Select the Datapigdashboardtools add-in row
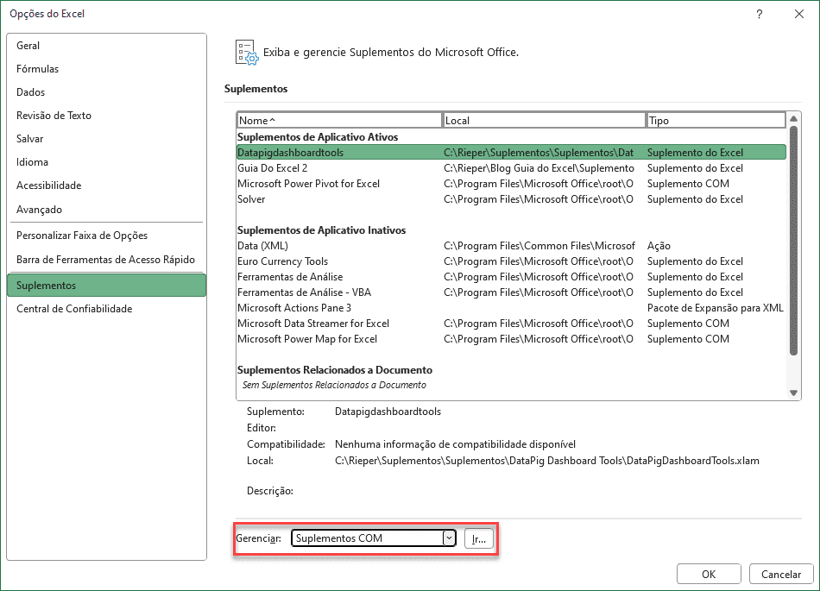This screenshot has width=820, height=591. coord(511,153)
